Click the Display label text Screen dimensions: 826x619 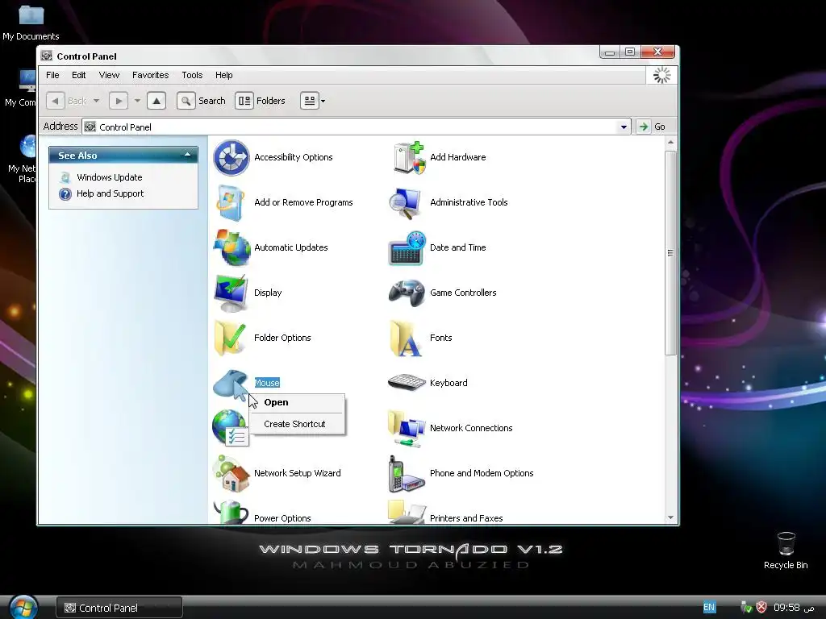coord(268,293)
